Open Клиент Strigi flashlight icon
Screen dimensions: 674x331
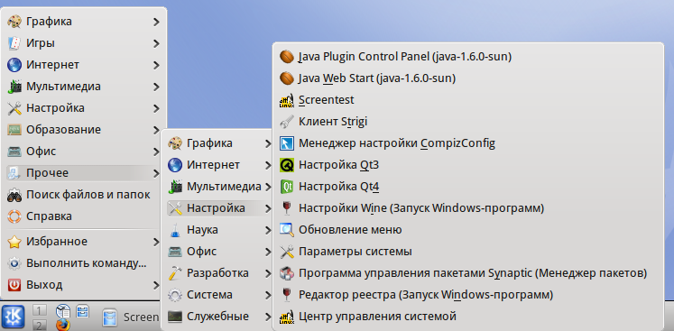point(286,122)
